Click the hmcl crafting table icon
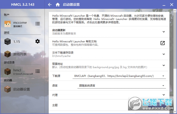Viewport: 177px width, 114px height. click(8, 72)
